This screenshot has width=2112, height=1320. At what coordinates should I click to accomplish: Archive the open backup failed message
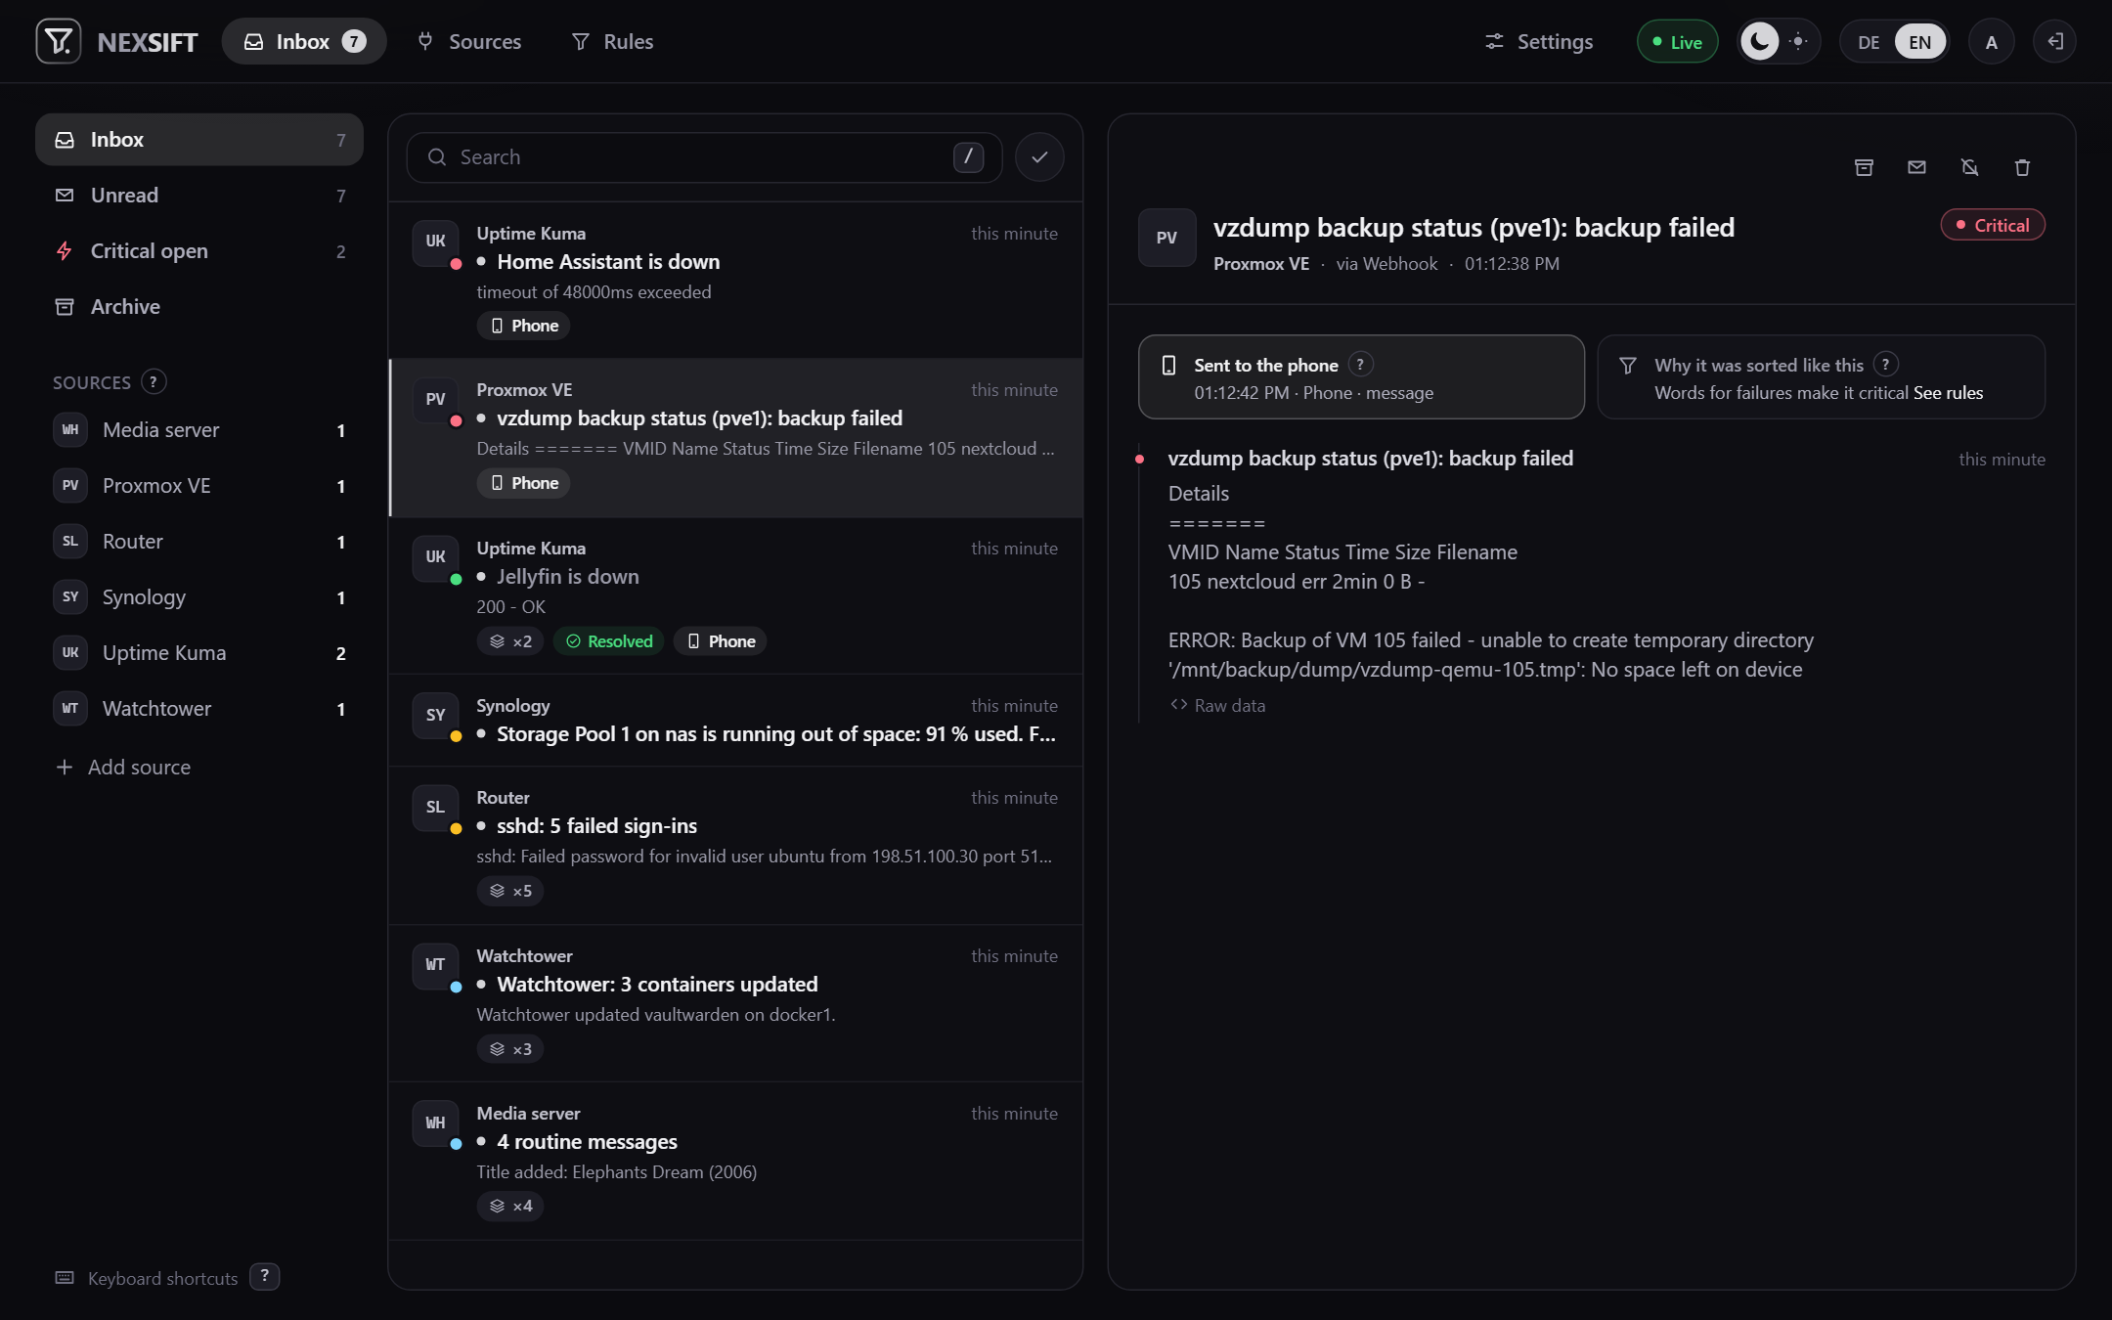tap(1864, 167)
